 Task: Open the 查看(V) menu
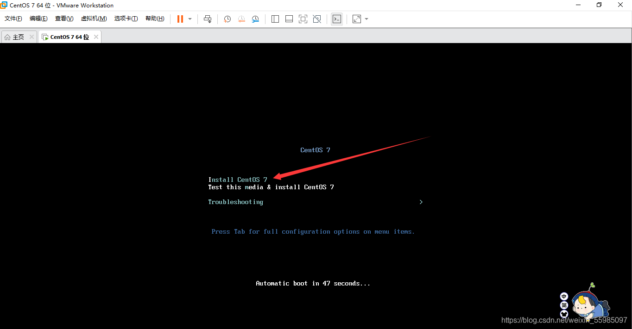coord(64,19)
